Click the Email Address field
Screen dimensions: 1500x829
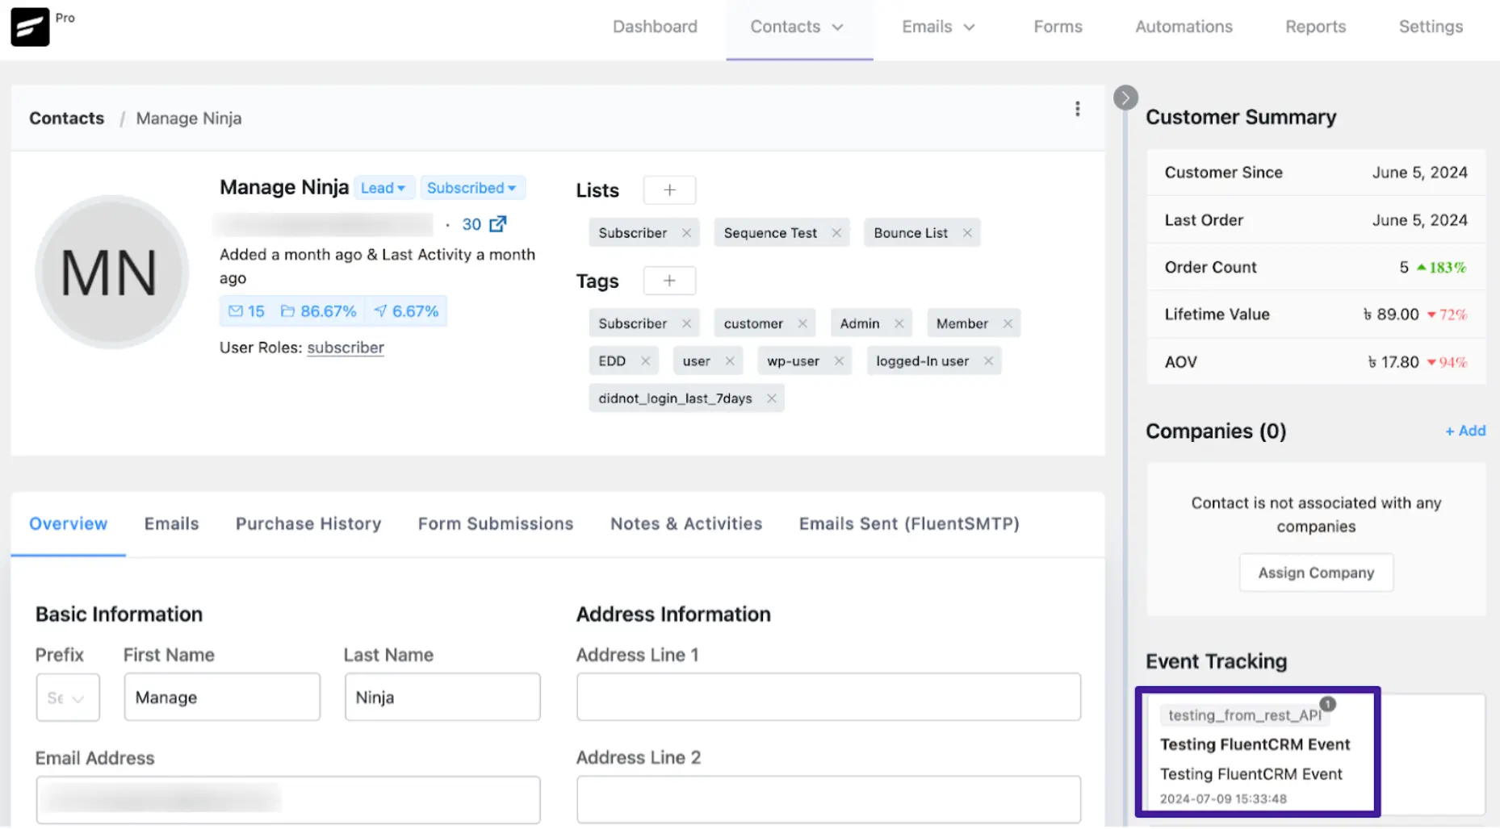coord(288,800)
